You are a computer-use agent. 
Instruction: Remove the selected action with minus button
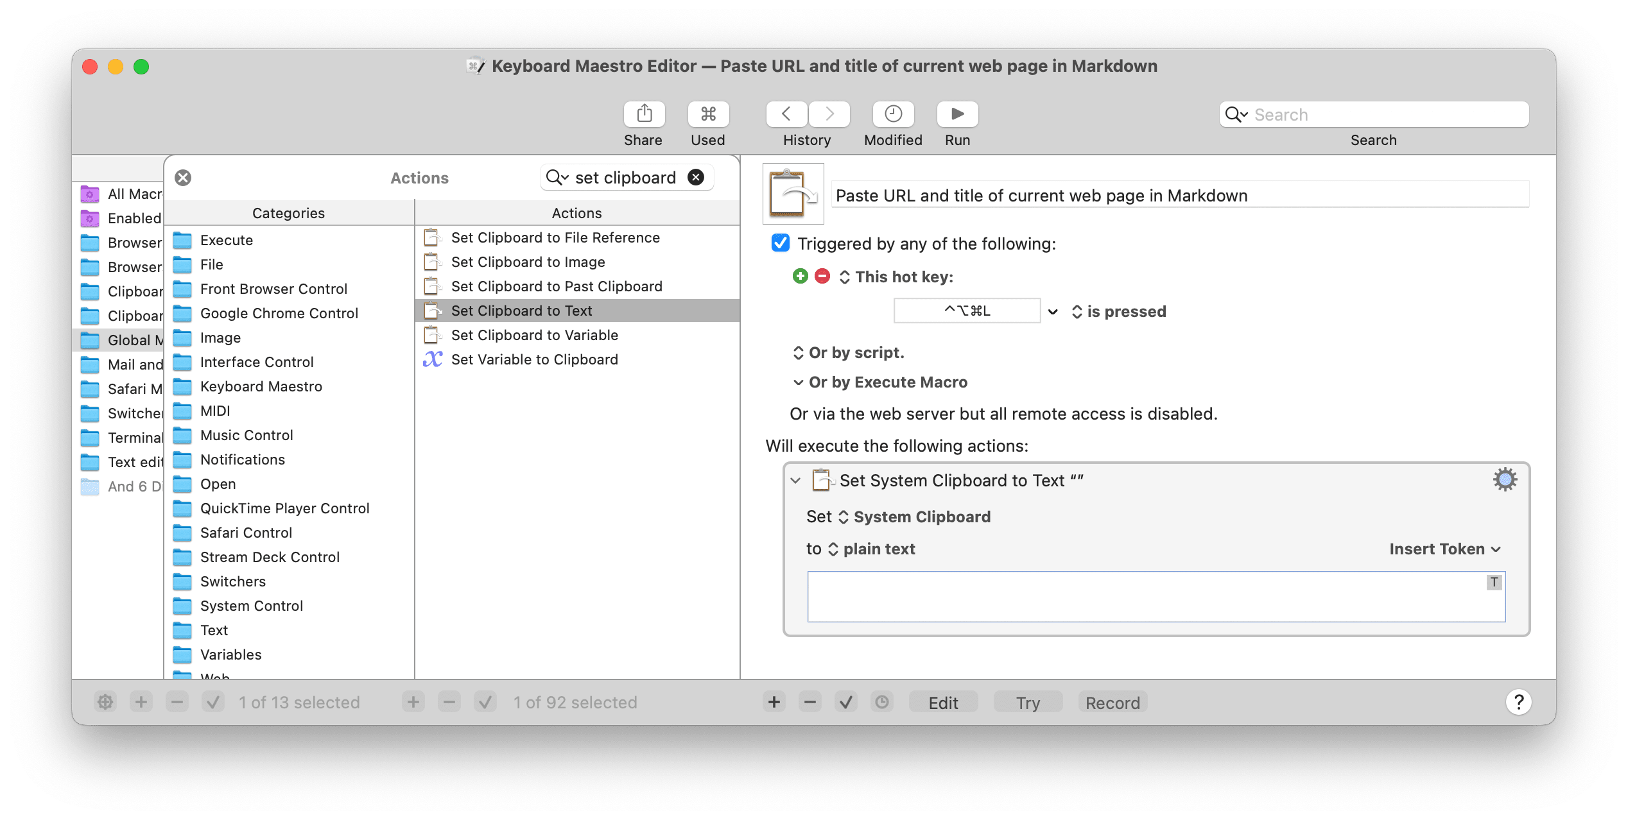click(x=810, y=702)
